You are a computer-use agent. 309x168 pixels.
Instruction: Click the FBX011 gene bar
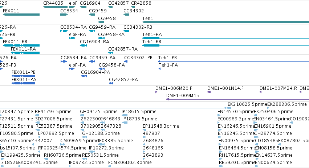[x=21, y=15]
